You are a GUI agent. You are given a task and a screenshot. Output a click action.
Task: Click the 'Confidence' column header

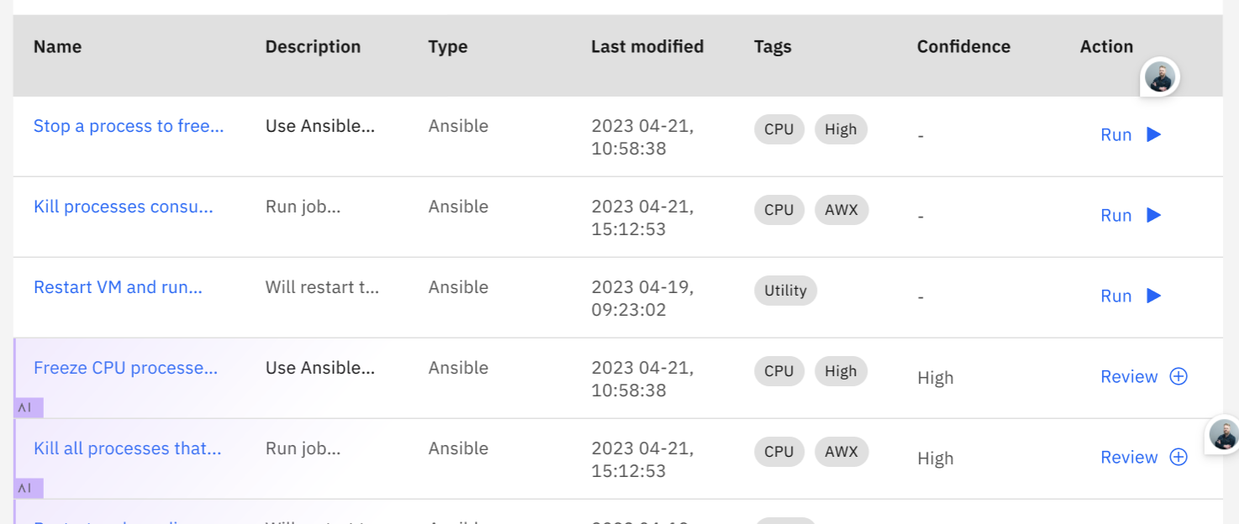(963, 46)
